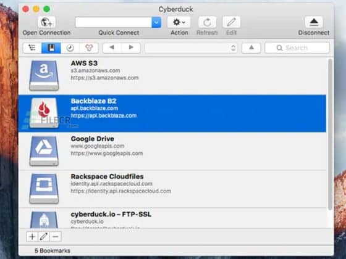Minimize the Cyberduck window with yellow button

36,9
